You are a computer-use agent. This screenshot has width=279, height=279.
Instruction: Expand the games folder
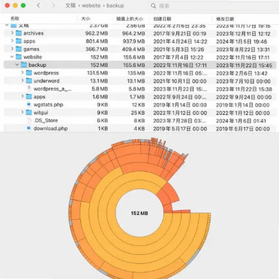point(12,49)
